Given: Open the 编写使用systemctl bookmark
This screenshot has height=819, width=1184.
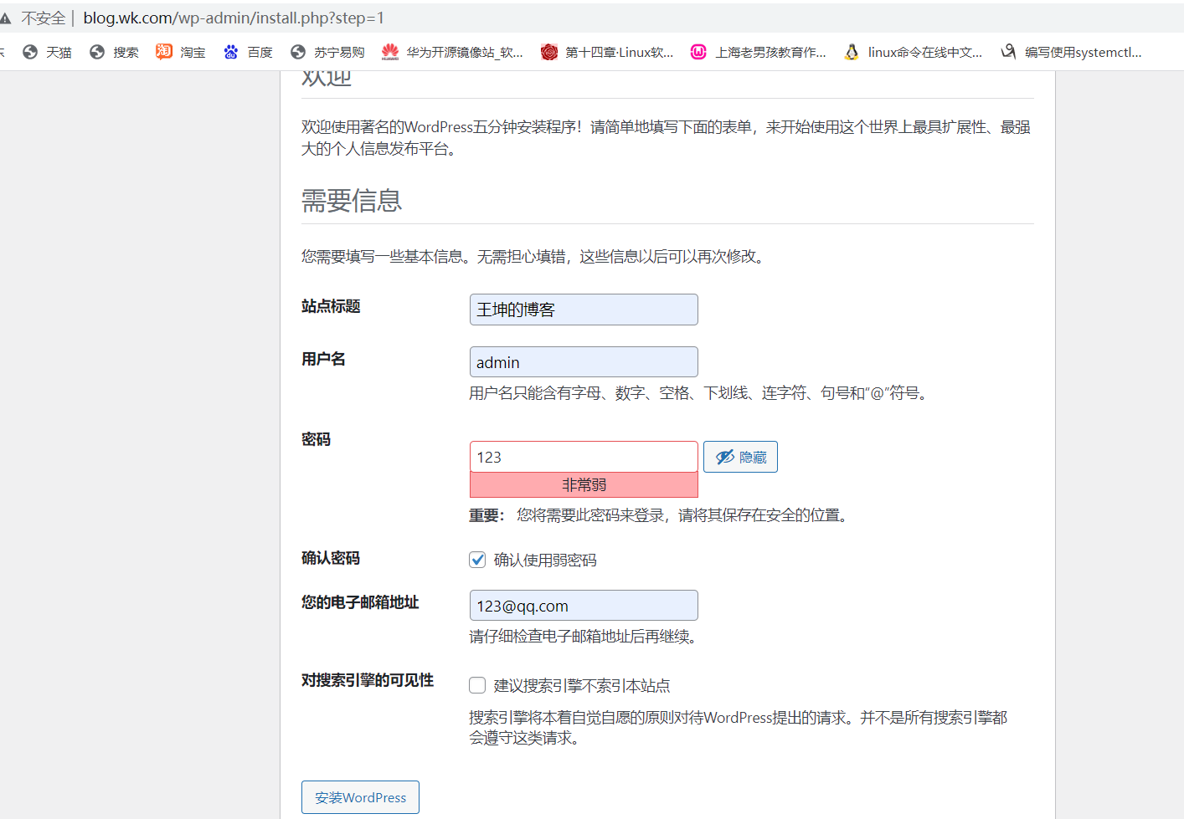Looking at the screenshot, I should click(x=1072, y=52).
